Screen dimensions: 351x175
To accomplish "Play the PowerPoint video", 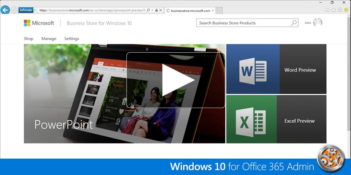I will (x=176, y=80).
